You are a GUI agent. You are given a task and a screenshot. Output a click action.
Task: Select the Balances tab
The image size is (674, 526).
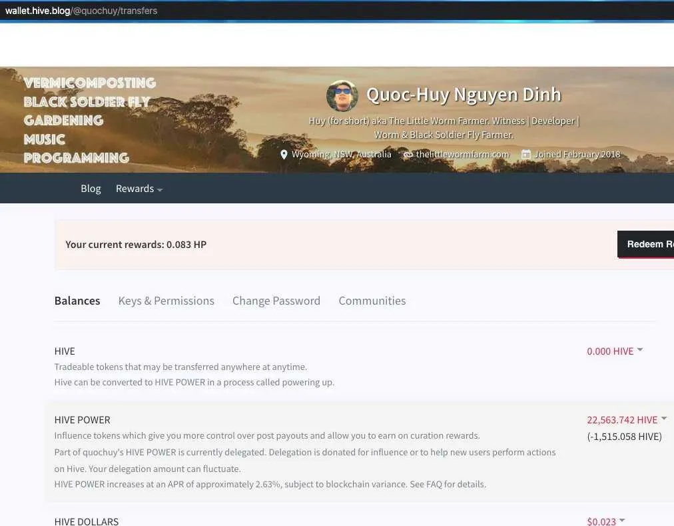click(x=77, y=301)
